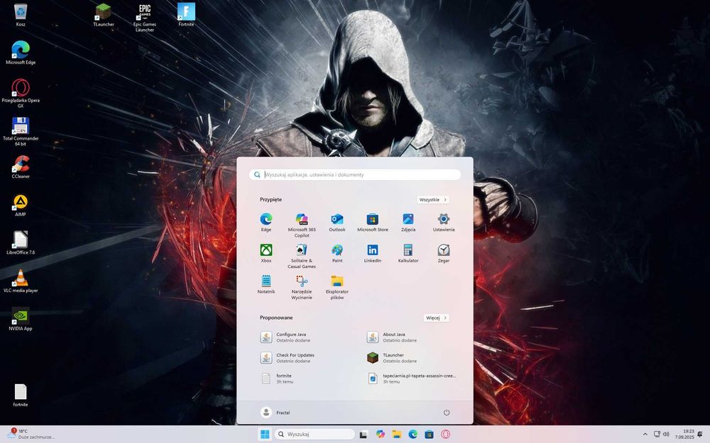Select TLauncher desktop shortcut
This screenshot has width=710, height=443.
[103, 15]
